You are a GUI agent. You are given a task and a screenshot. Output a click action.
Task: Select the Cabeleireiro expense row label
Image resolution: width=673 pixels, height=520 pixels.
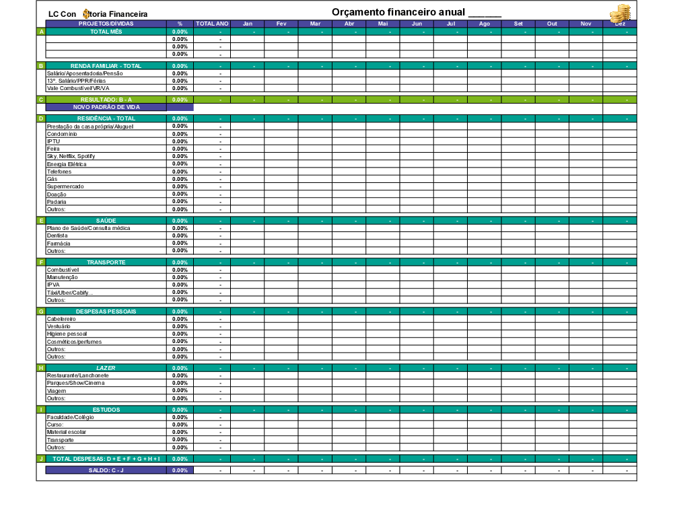pos(61,319)
